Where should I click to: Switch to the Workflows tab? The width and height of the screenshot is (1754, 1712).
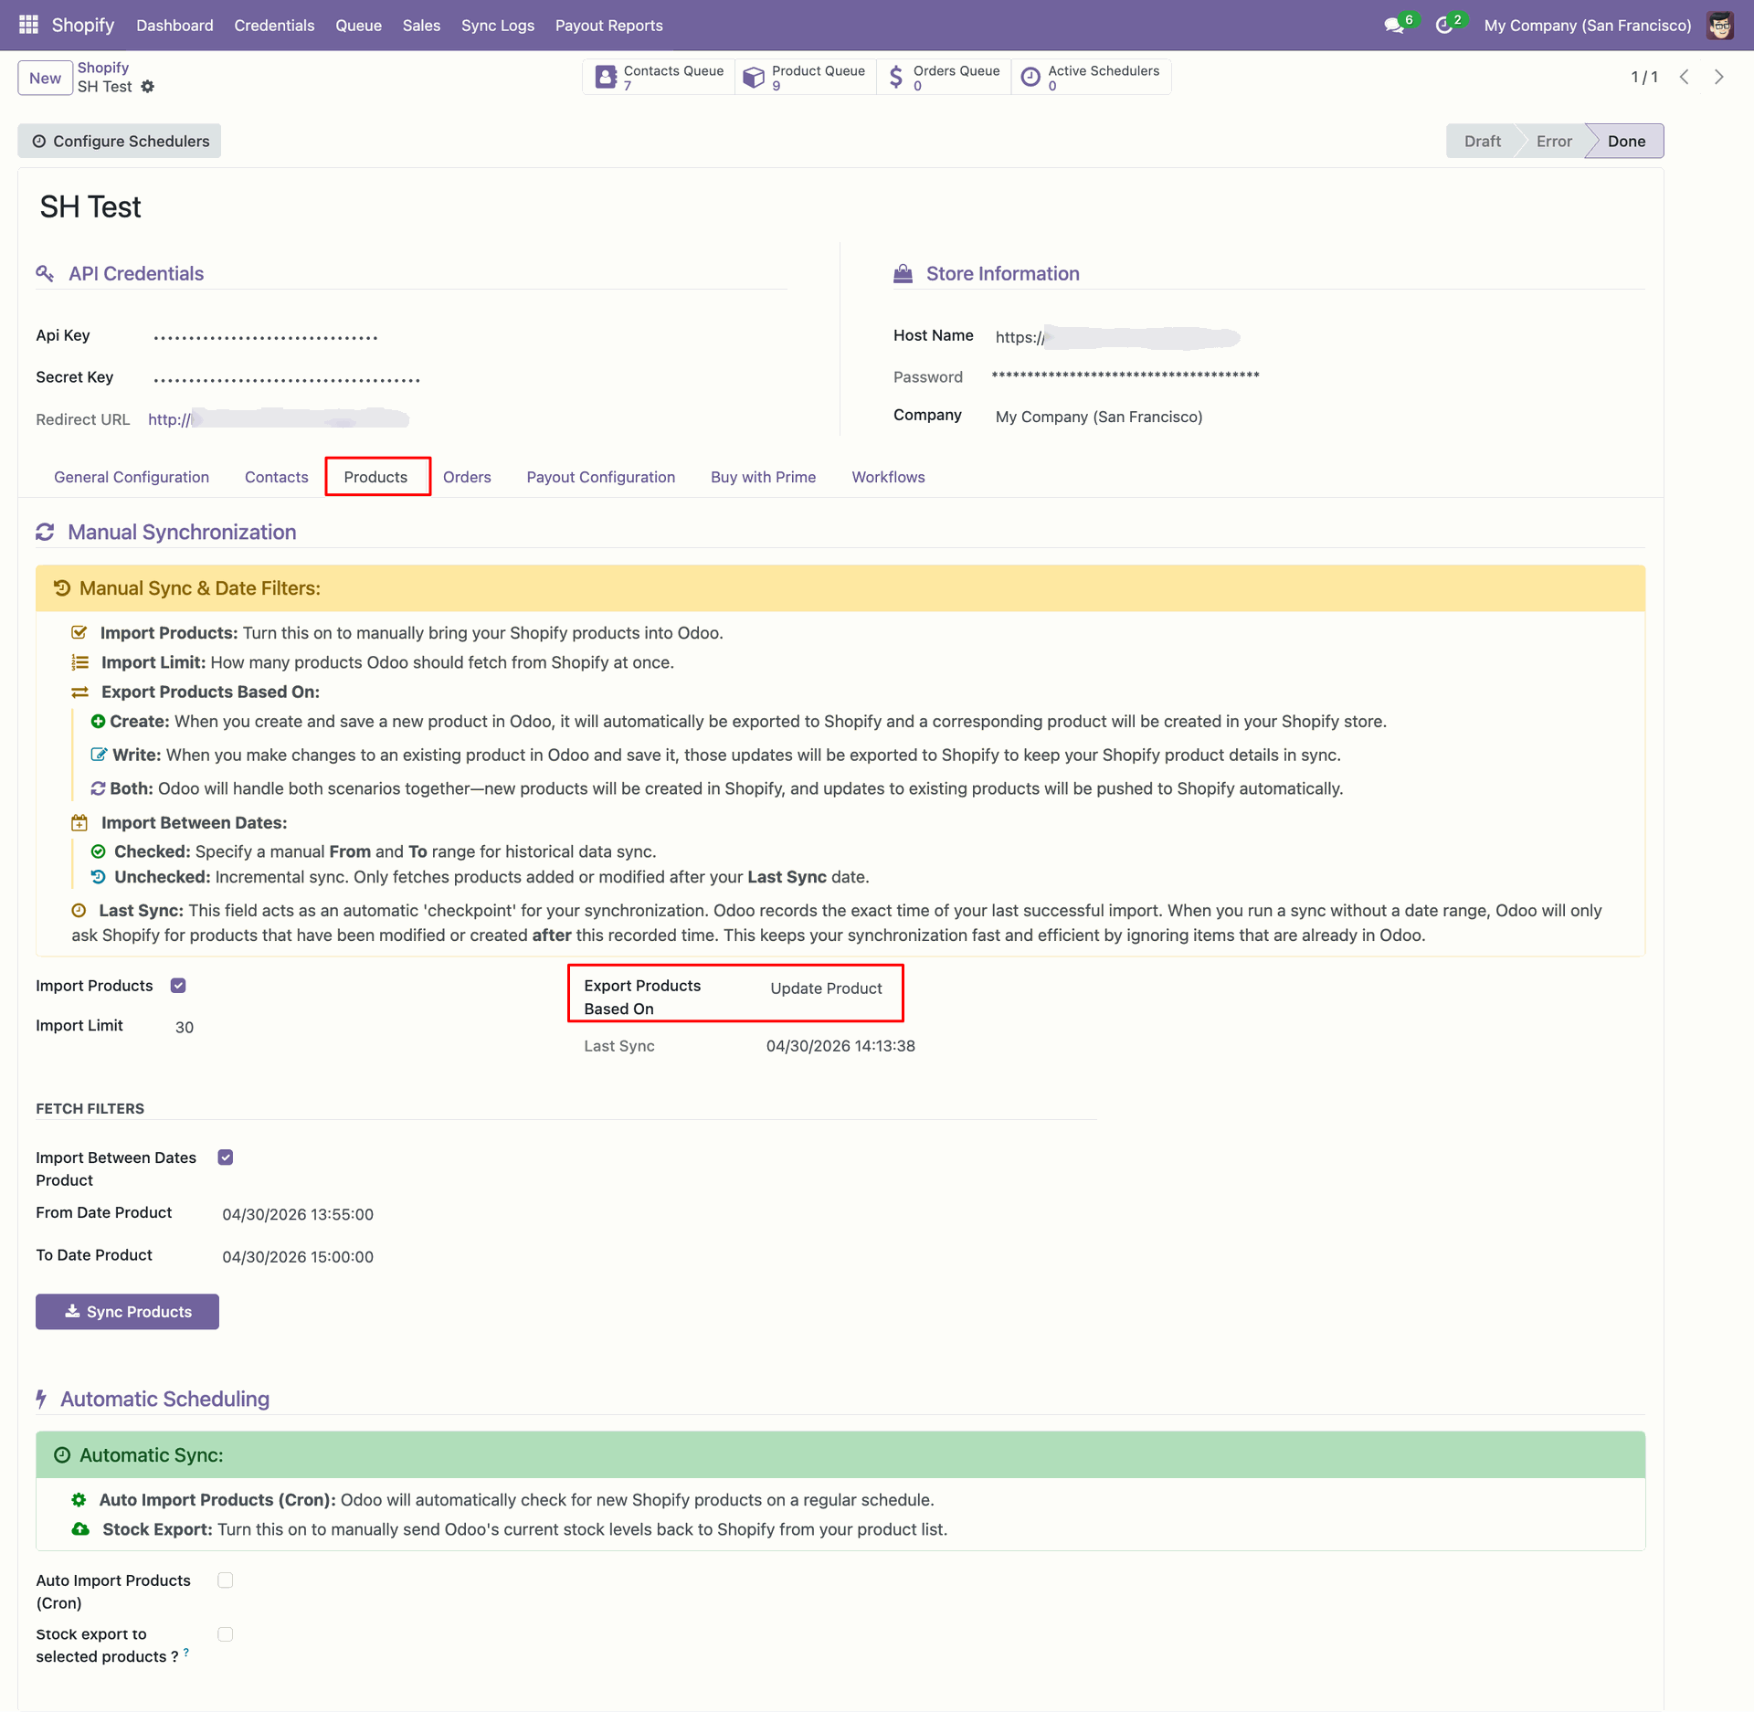pyautogui.click(x=888, y=477)
